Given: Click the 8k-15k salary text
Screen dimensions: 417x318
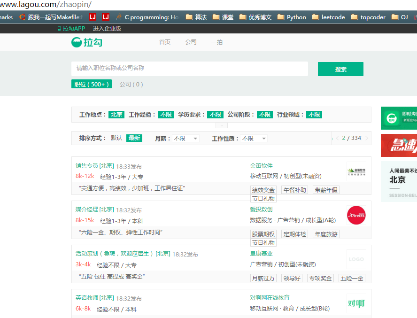Looking at the screenshot, I should [x=85, y=220].
